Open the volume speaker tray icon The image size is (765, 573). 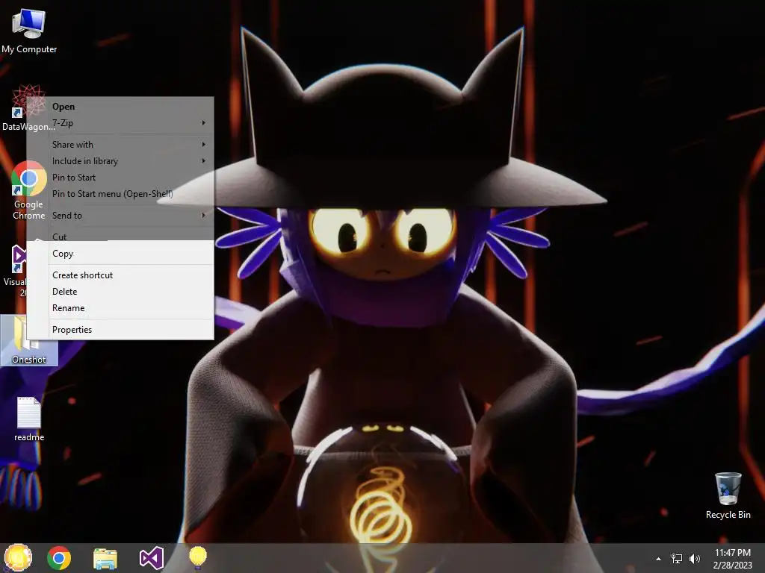[x=695, y=559]
